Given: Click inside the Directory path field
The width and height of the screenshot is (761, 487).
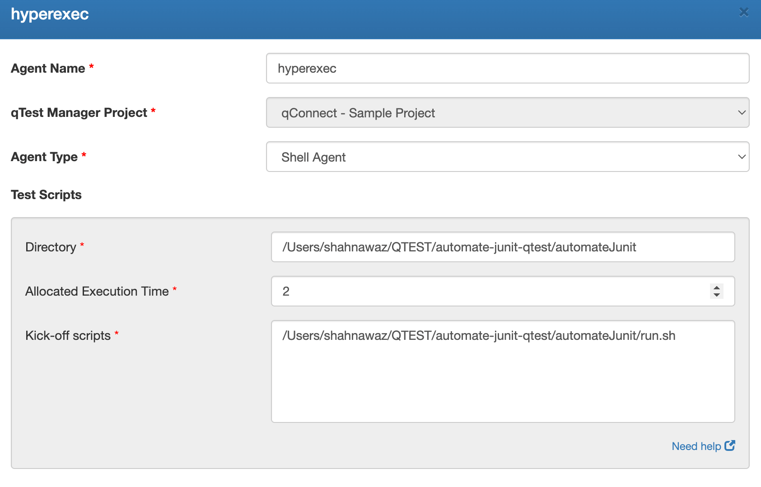Looking at the screenshot, I should click(503, 247).
